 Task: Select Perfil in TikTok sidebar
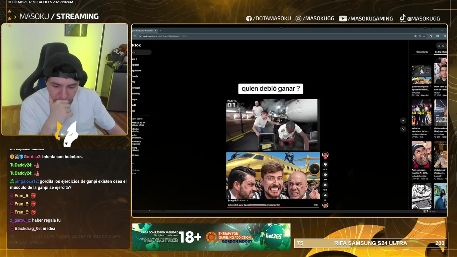[134, 105]
